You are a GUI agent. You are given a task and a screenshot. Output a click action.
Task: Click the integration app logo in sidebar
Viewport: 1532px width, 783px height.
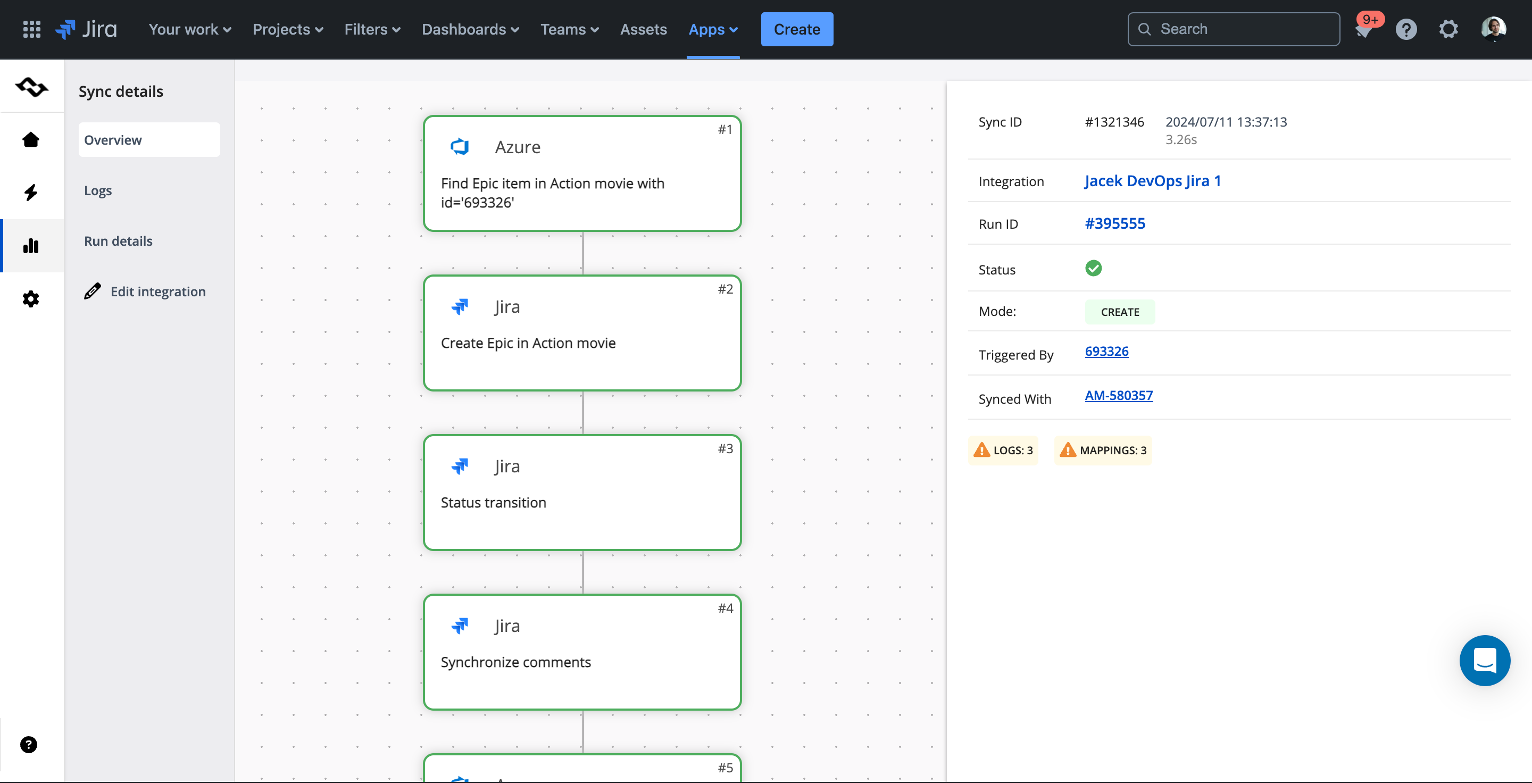tap(31, 87)
